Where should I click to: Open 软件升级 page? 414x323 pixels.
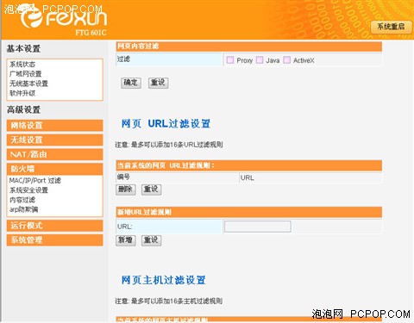(22, 93)
